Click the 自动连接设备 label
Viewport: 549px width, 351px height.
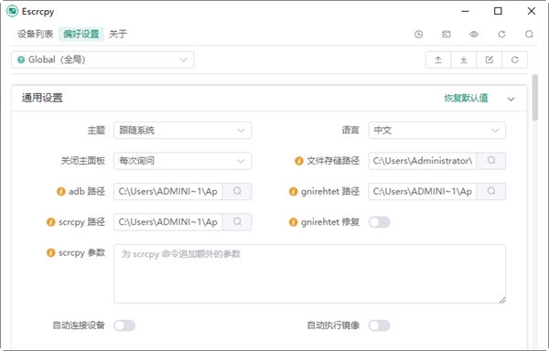[x=79, y=325]
